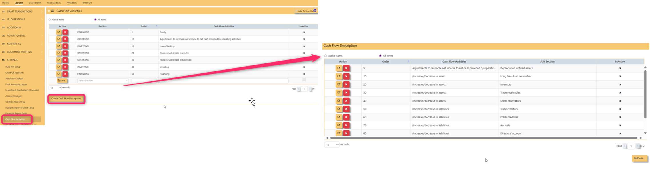Click the vertical scrollbar in Cash Flow Description
Screen dimensions: 651x169
point(645,94)
